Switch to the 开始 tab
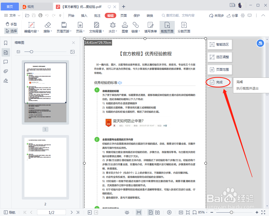The image size is (269, 216). pyautogui.click(x=71, y=15)
